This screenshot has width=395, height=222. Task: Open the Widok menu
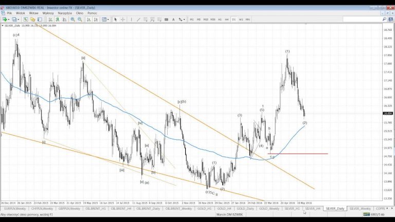pyautogui.click(x=21, y=13)
